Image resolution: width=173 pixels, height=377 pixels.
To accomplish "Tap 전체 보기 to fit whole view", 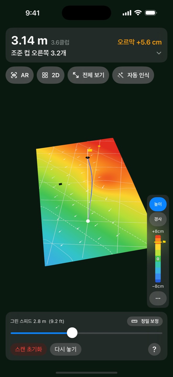I will (x=88, y=75).
